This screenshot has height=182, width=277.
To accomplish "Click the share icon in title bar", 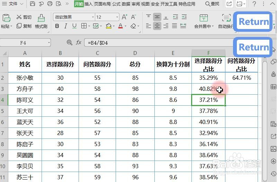I will [x=229, y=4].
